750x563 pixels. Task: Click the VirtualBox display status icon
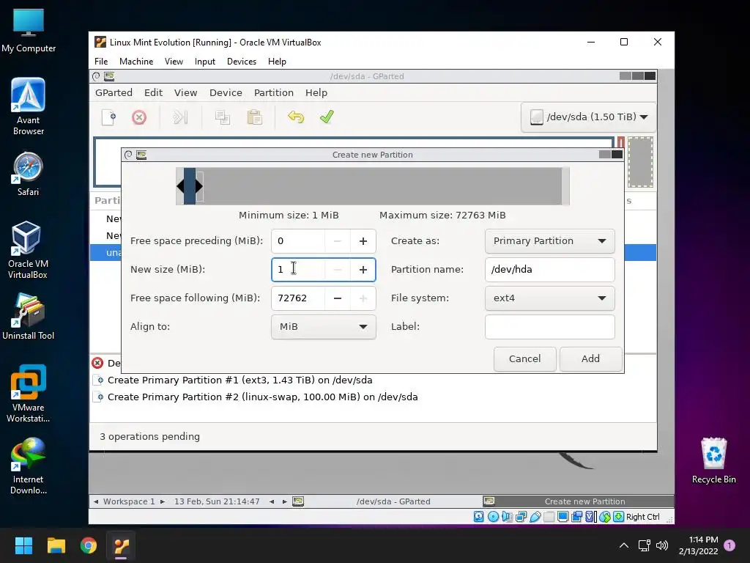[563, 517]
